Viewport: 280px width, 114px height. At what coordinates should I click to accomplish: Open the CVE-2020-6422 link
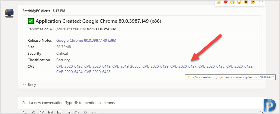240,67
